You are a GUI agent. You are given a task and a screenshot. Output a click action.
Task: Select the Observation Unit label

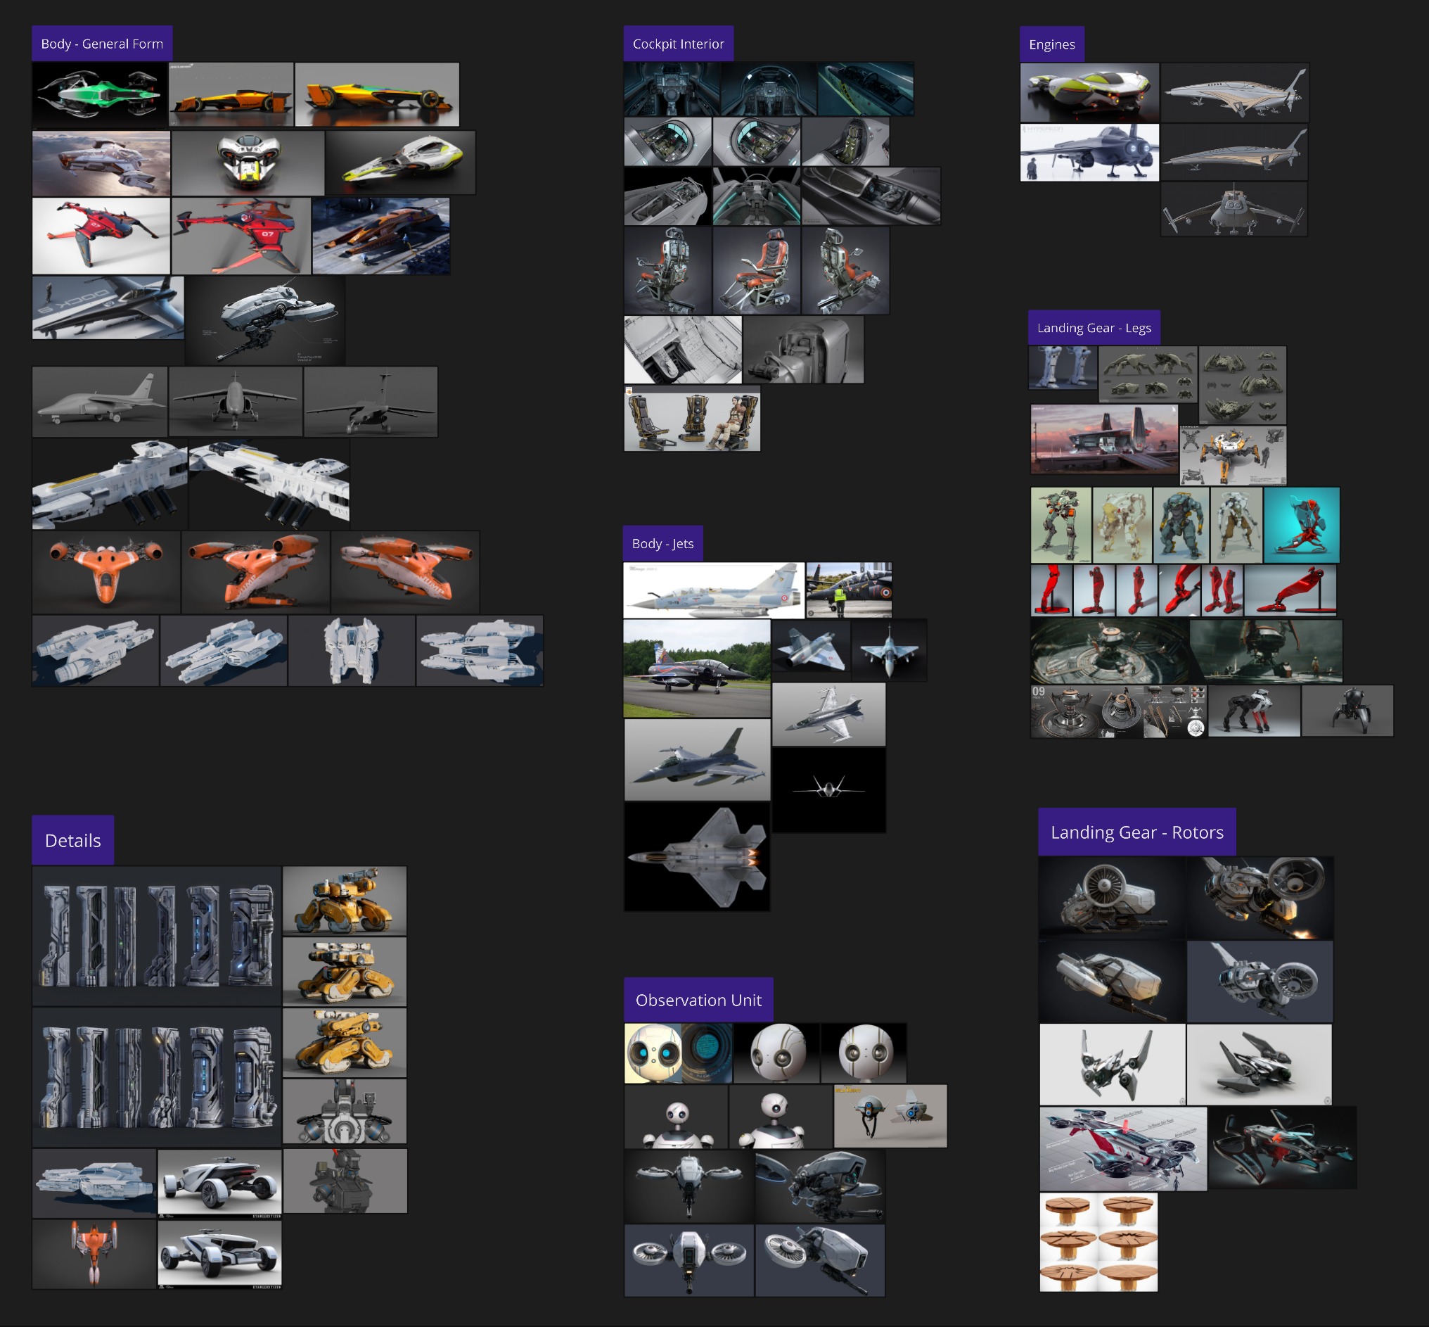[x=698, y=1000]
